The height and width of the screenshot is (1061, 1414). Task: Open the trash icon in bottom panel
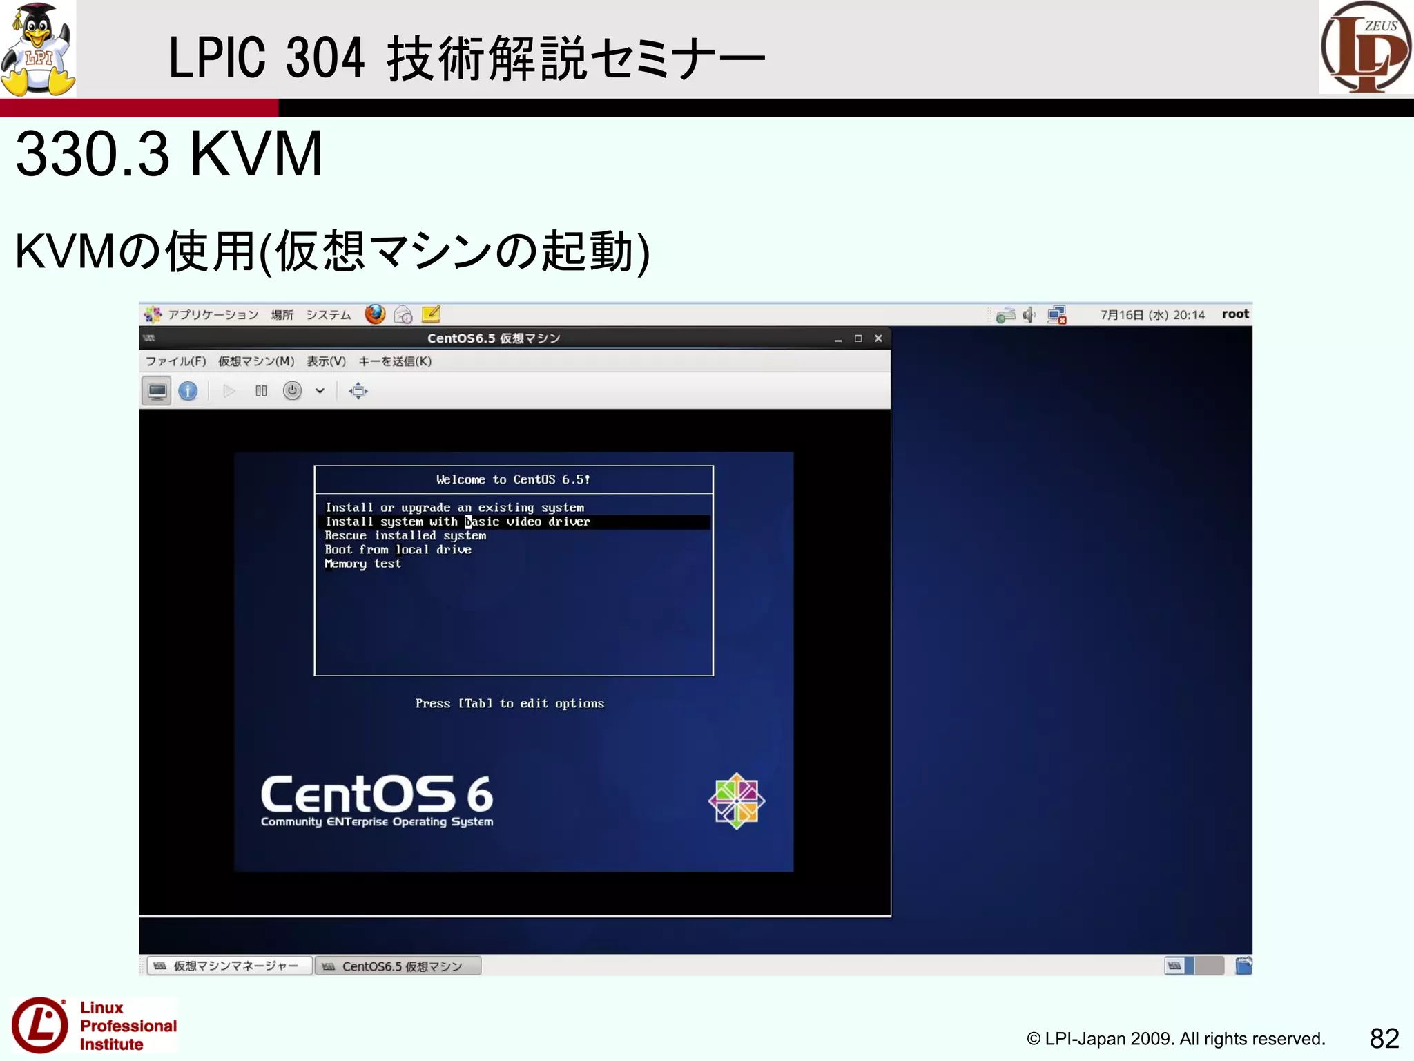[x=1243, y=965]
